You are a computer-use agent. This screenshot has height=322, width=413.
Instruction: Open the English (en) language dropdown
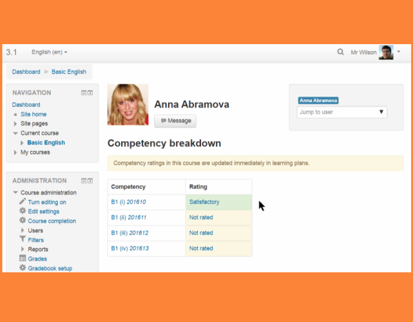(50, 52)
